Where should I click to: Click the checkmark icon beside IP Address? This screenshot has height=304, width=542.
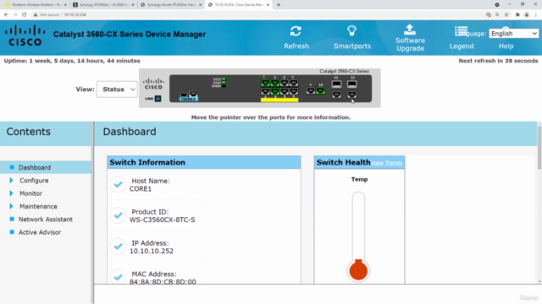click(118, 247)
